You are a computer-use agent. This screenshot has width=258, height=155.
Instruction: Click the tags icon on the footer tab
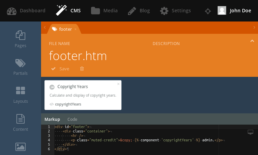coord(54,29)
